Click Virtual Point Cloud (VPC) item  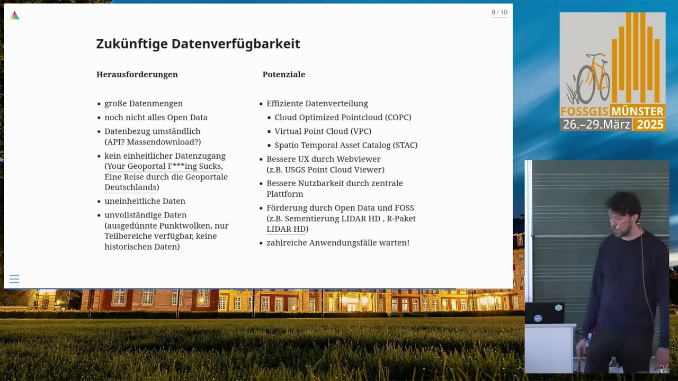[x=323, y=131]
